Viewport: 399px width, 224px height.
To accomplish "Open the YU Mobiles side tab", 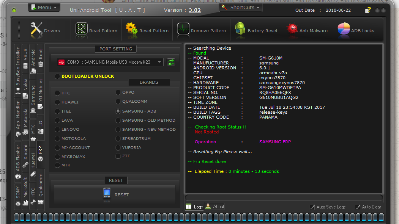I will 41,94.
